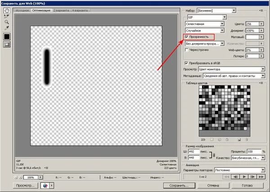Click the add new color icon
Viewport: 270px width, 192px height.
tap(239, 140)
